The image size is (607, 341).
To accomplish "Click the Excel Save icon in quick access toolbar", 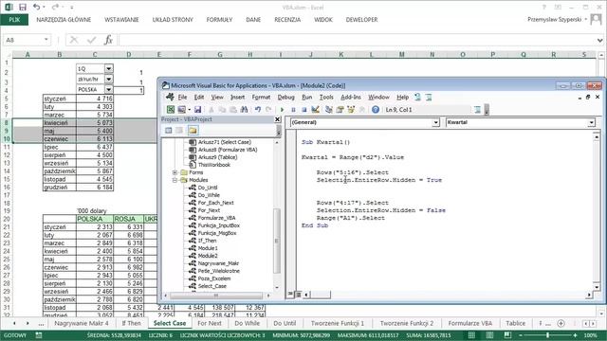I will point(23,7).
